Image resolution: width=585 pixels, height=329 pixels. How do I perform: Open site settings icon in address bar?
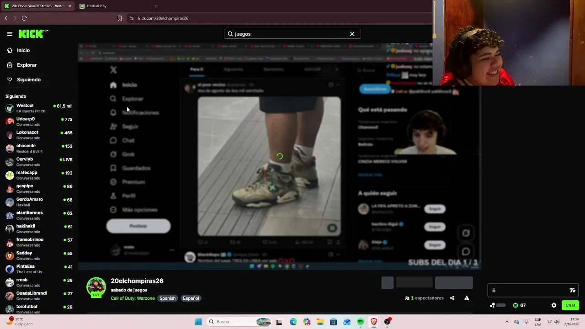click(x=132, y=18)
